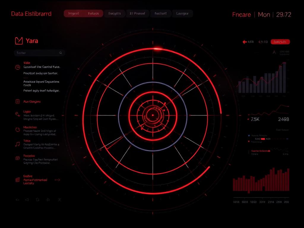Click the clock icon in the sidebar
304x228 pixels.
18,67
